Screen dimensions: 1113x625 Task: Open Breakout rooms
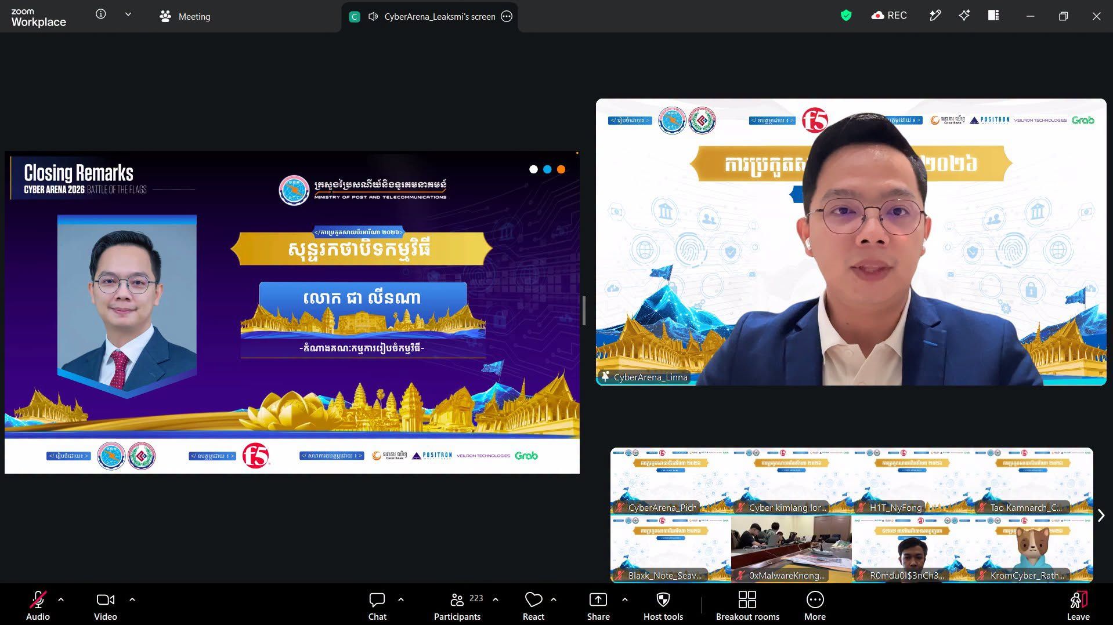[747, 606]
